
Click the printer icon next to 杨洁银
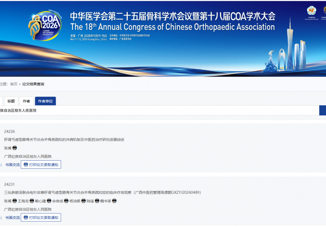click(83, 201)
